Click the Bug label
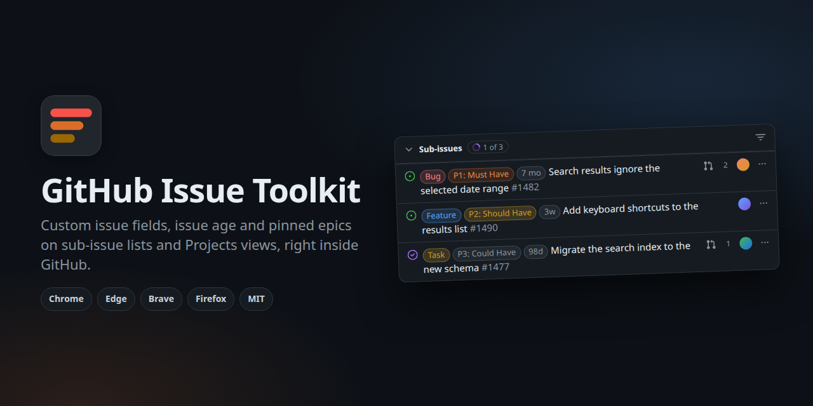The width and height of the screenshot is (813, 406). 433,176
